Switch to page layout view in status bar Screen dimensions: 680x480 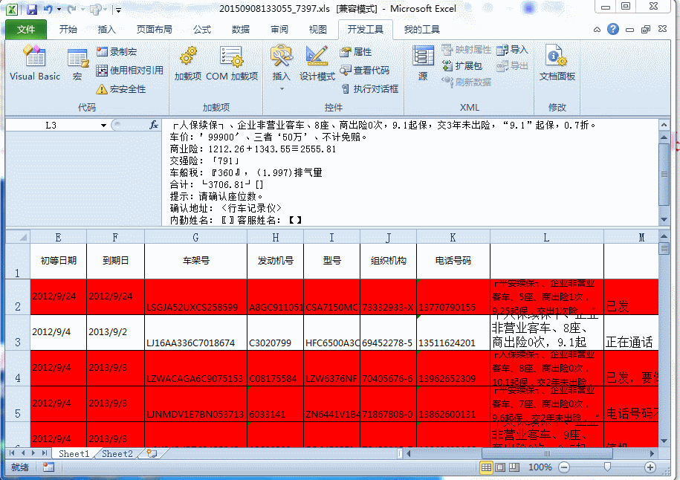point(502,467)
